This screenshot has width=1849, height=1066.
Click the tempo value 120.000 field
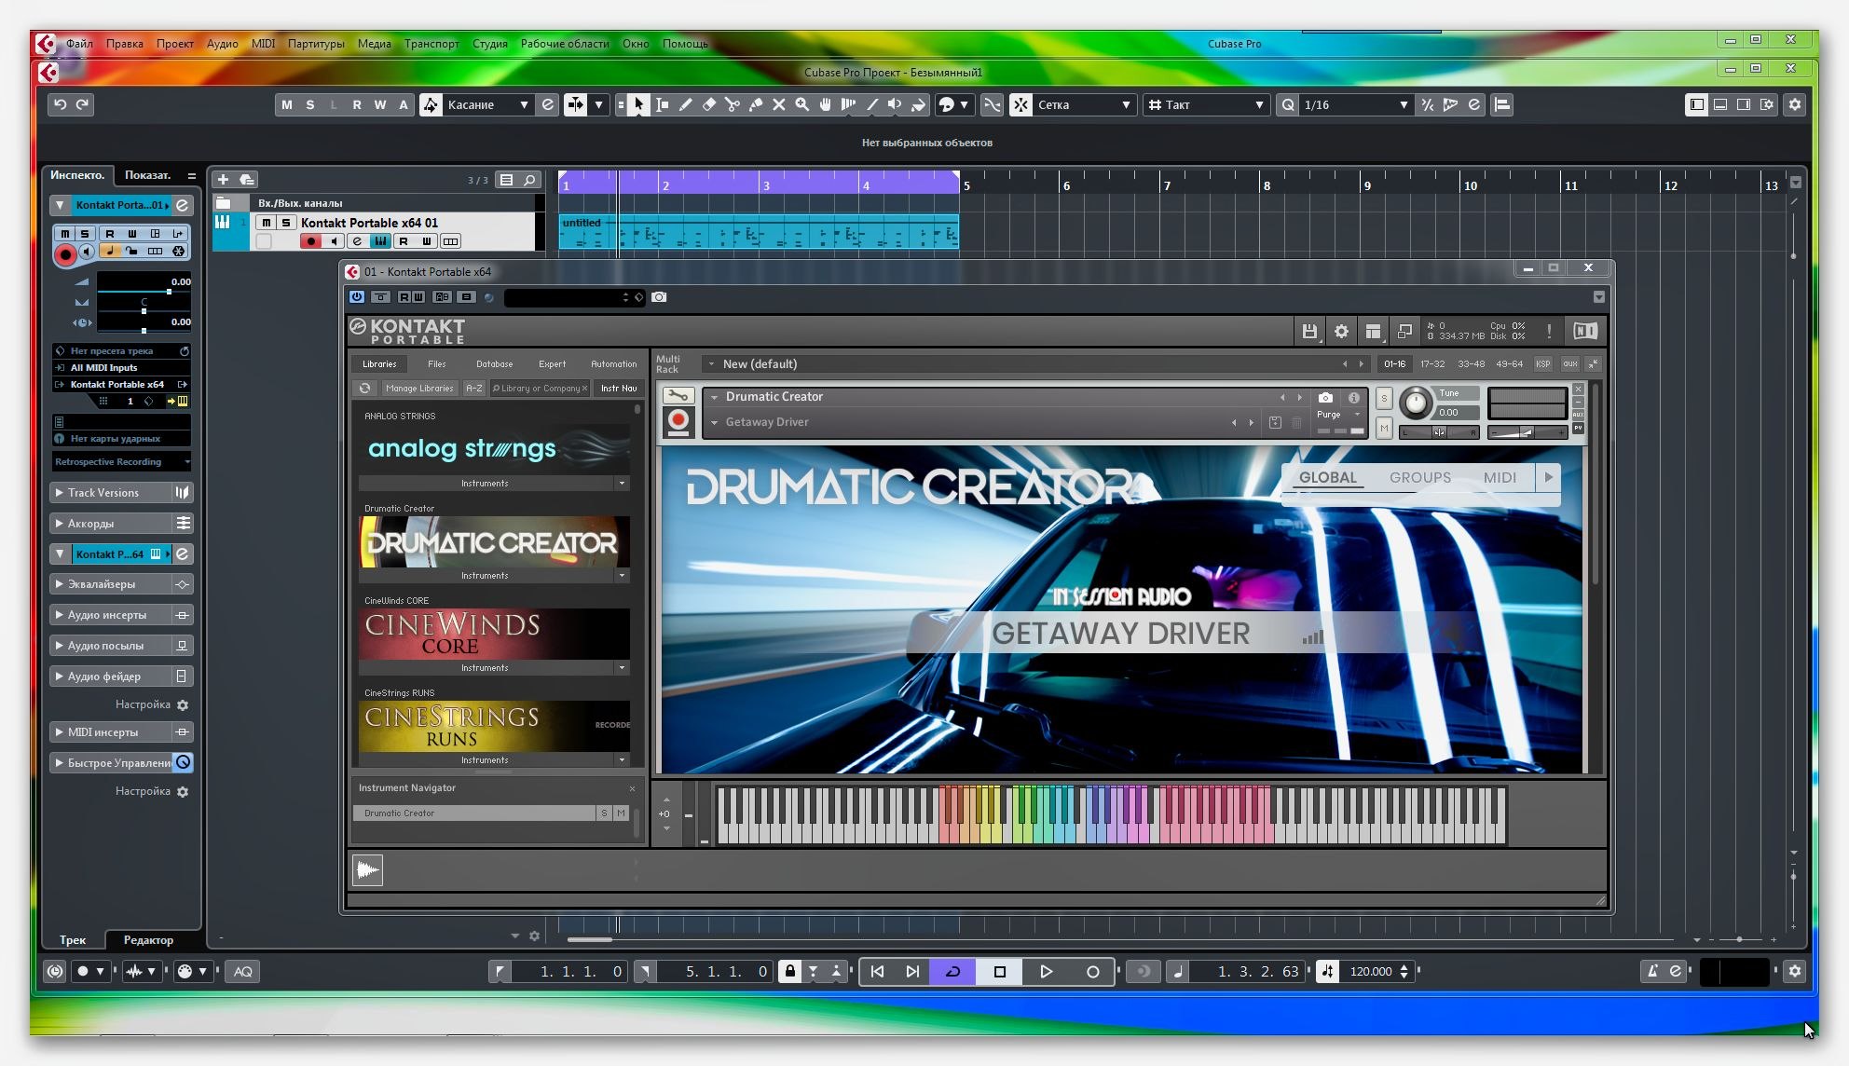click(x=1370, y=971)
